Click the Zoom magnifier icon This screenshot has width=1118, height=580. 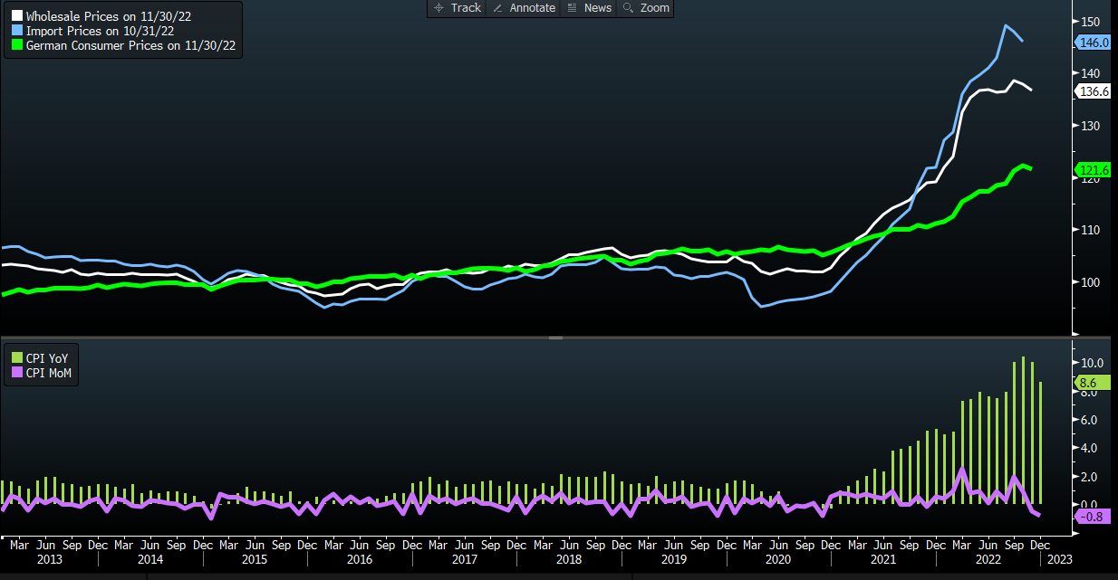(628, 8)
